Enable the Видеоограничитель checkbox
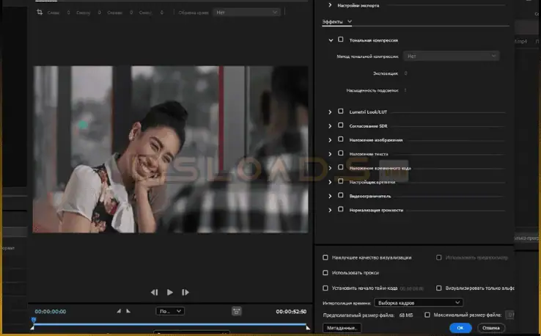The height and width of the screenshot is (336, 541). tap(341, 195)
